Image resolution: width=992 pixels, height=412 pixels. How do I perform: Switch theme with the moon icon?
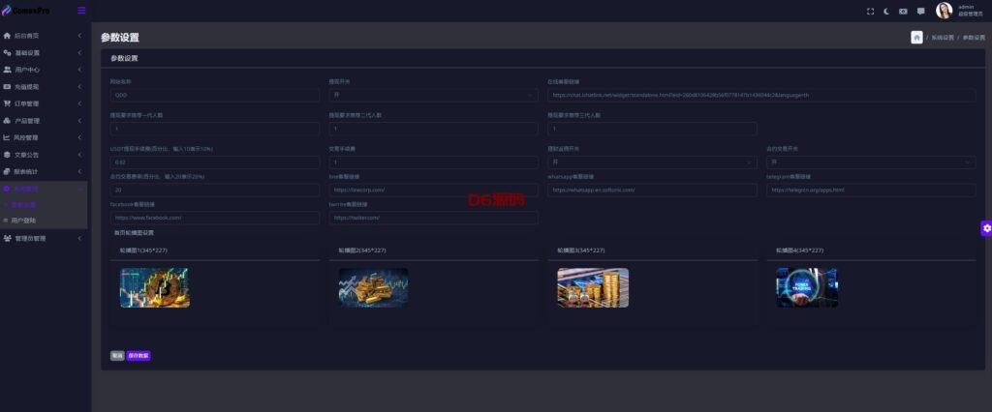point(886,12)
